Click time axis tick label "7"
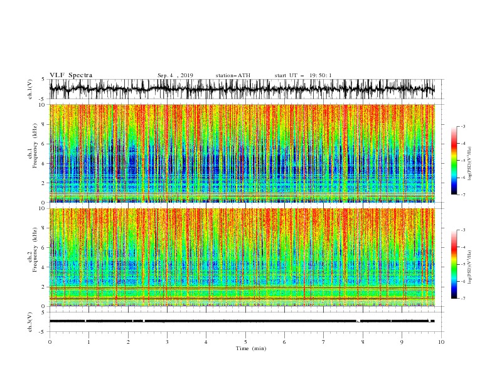The width and height of the screenshot is (497, 384). [x=324, y=342]
